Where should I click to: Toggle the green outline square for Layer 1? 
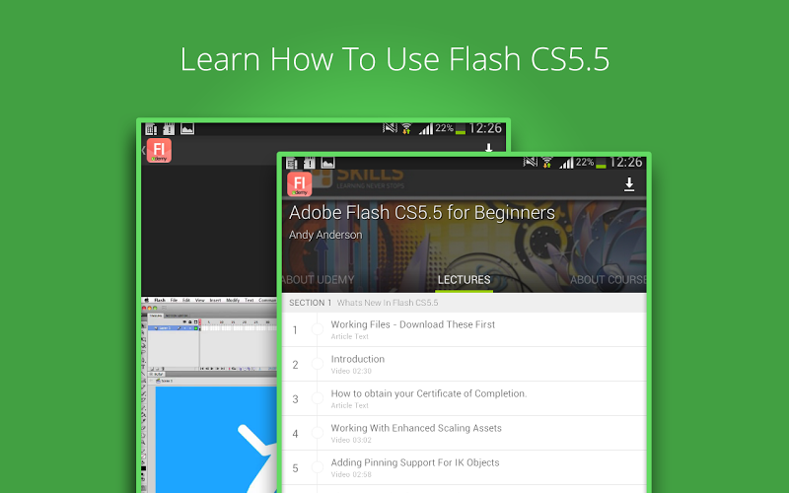click(x=195, y=328)
